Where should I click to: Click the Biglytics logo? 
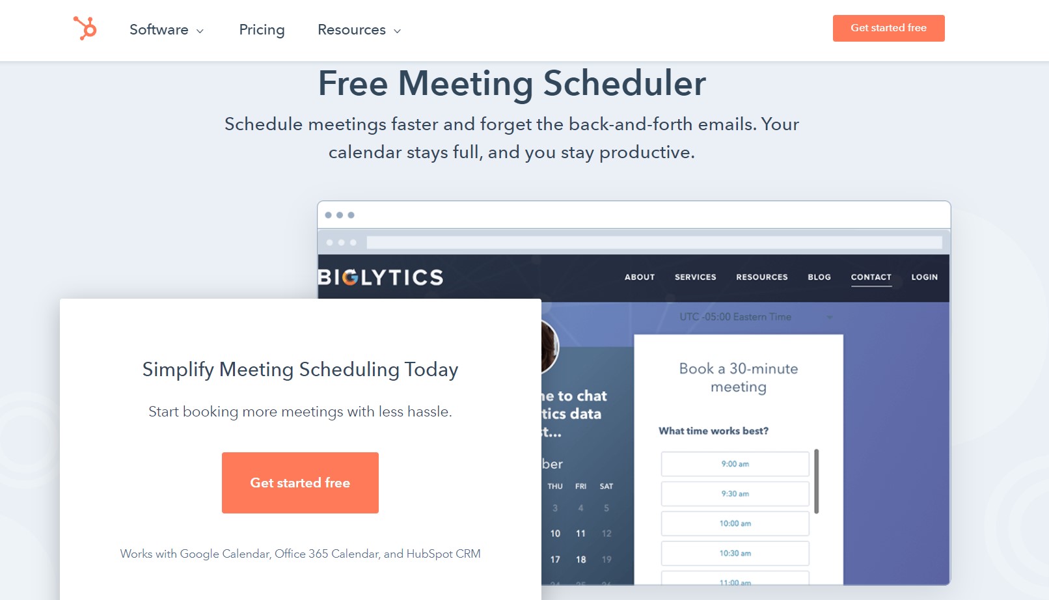[x=381, y=277]
